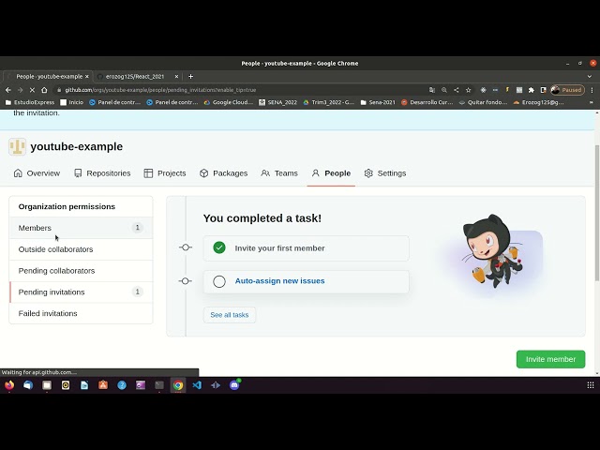
Task: Open the Desarrollo Cur... bookmark
Action: (427, 102)
